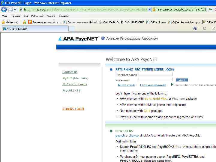Open the Справка menu

[64, 16]
